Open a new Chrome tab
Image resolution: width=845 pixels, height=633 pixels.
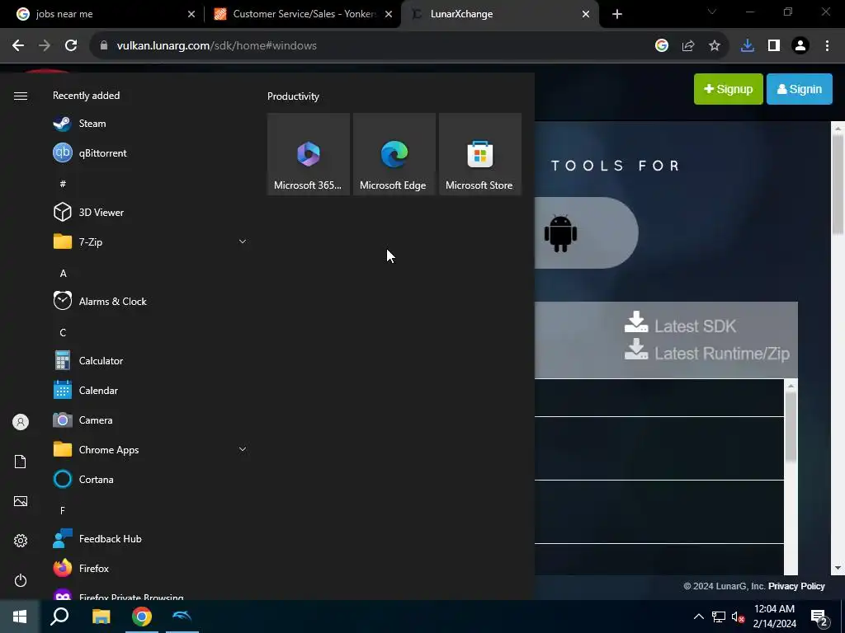click(x=617, y=14)
